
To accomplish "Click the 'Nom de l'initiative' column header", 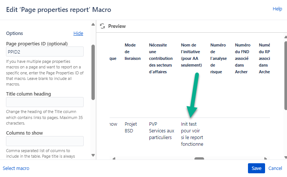I will click(x=191, y=55).
